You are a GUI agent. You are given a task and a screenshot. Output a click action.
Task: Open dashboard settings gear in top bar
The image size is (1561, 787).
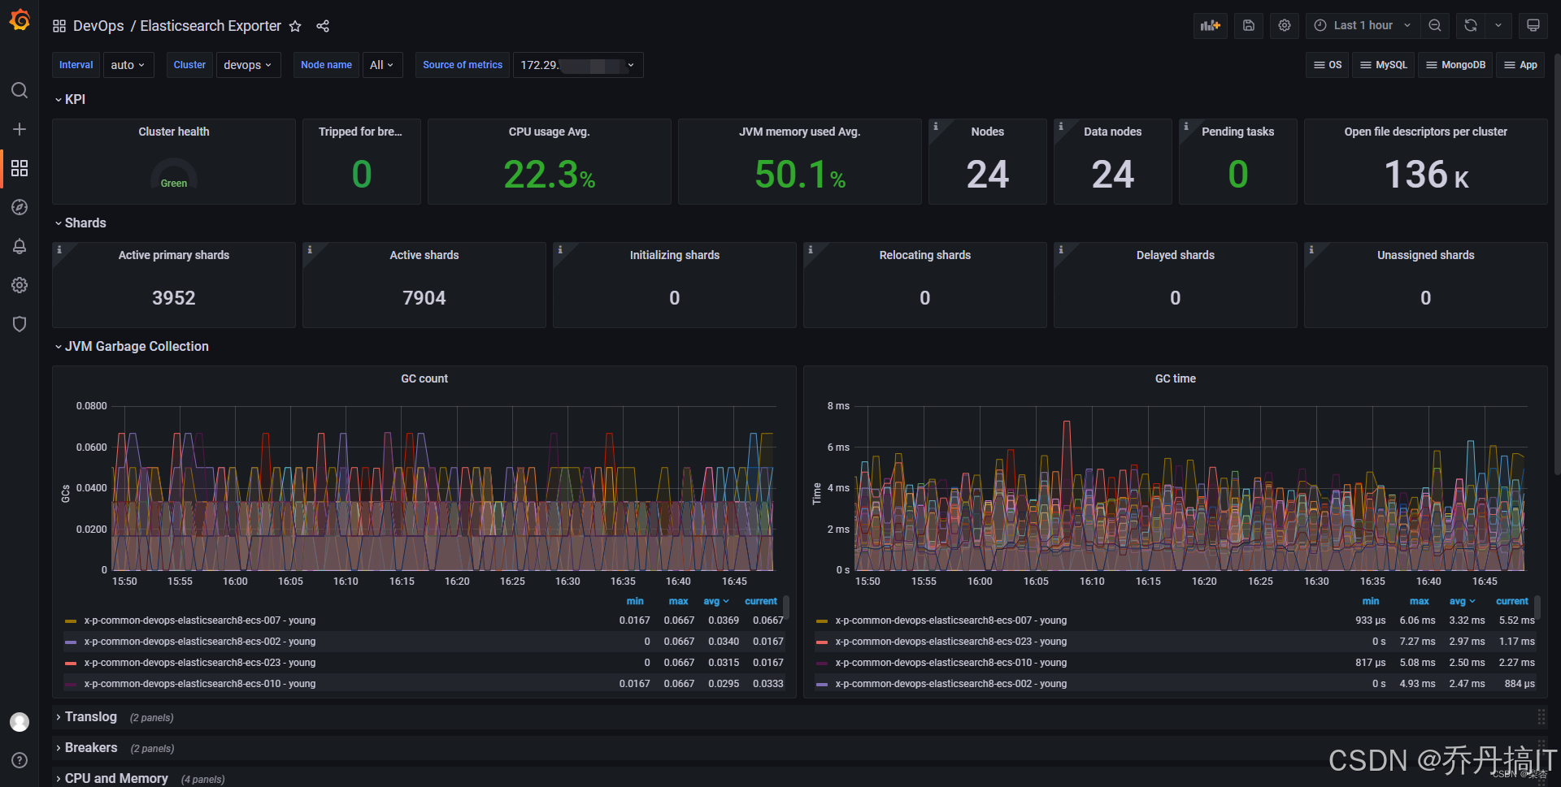1285,25
